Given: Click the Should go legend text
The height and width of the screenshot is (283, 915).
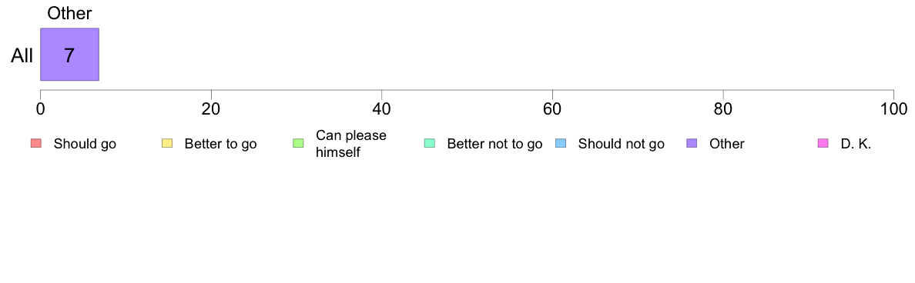Looking at the screenshot, I should (x=85, y=145).
